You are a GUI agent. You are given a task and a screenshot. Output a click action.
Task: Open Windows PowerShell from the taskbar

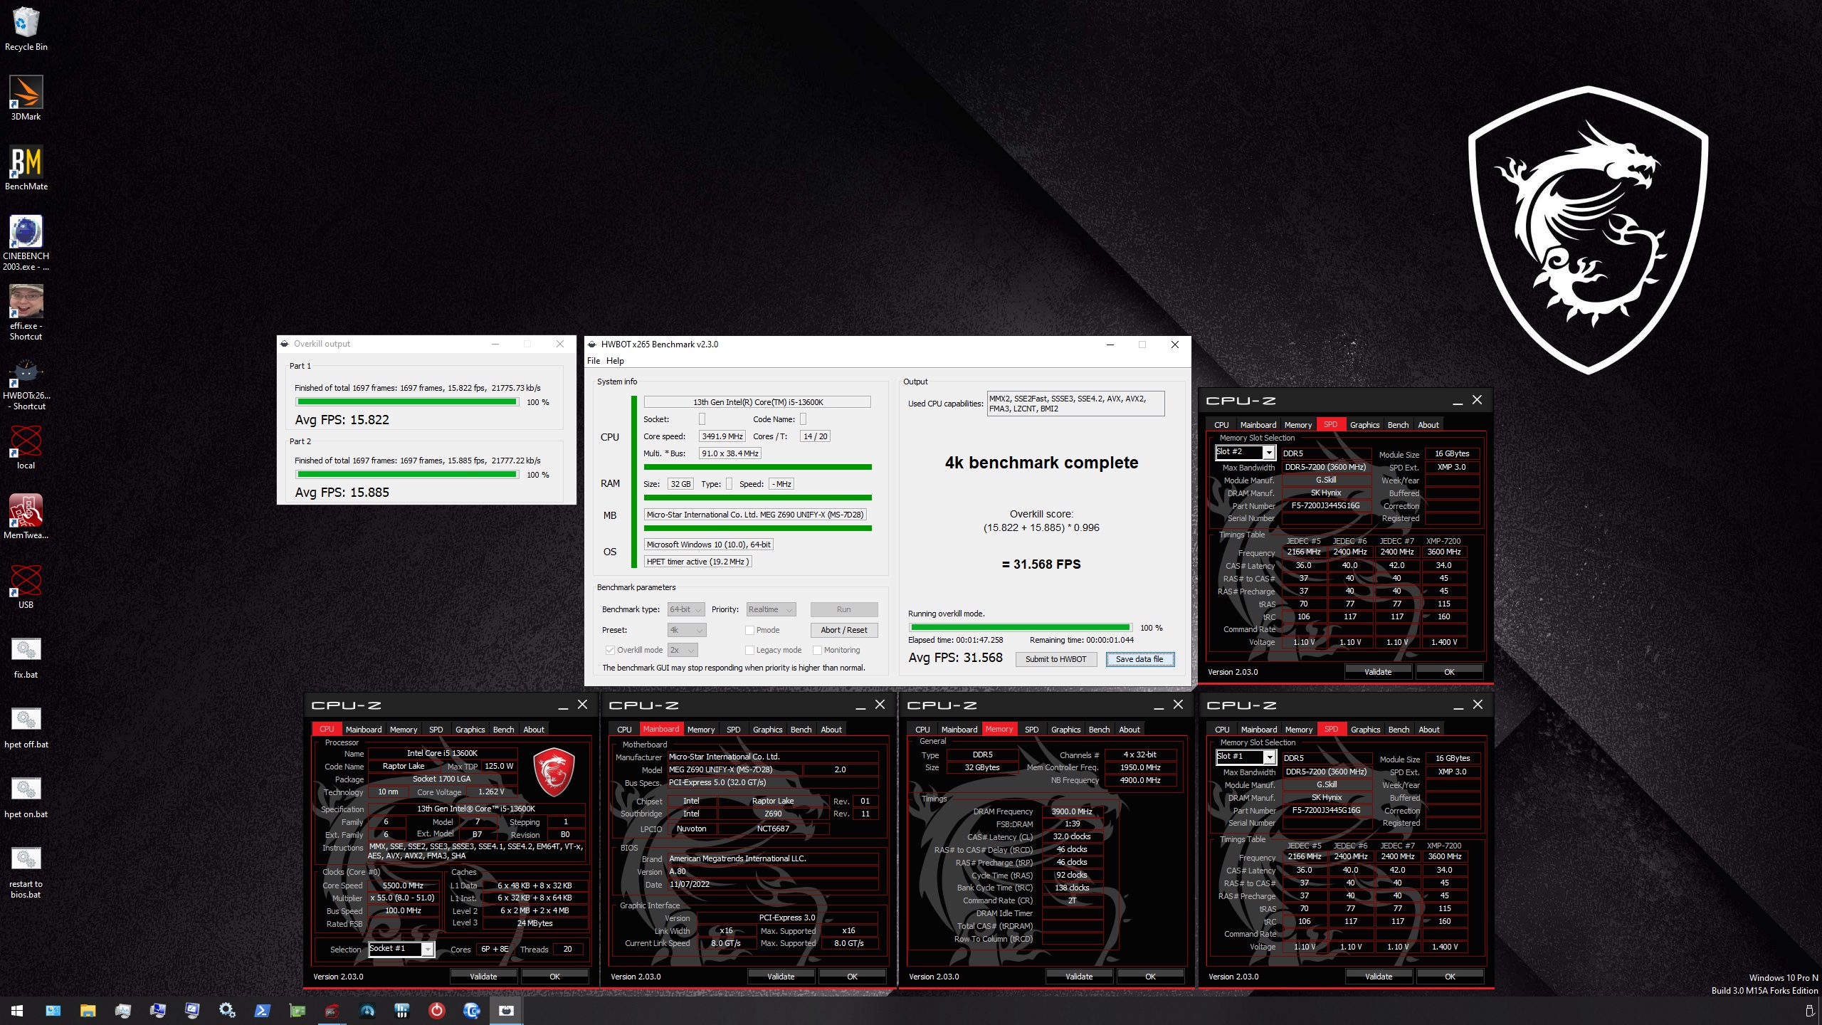tap(262, 1010)
